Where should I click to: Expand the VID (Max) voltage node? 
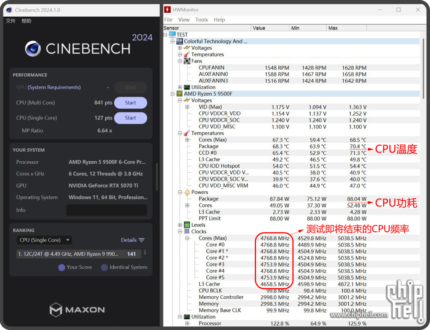tap(188, 107)
